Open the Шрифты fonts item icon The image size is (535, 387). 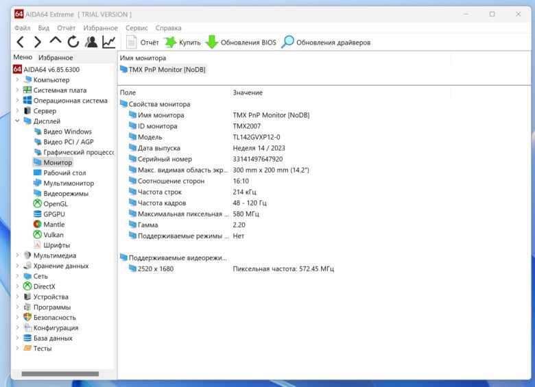[x=37, y=245]
